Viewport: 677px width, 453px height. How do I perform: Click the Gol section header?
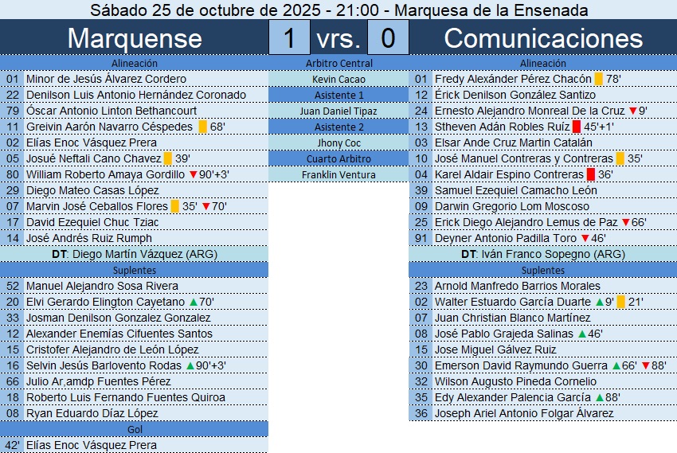pos(134,429)
